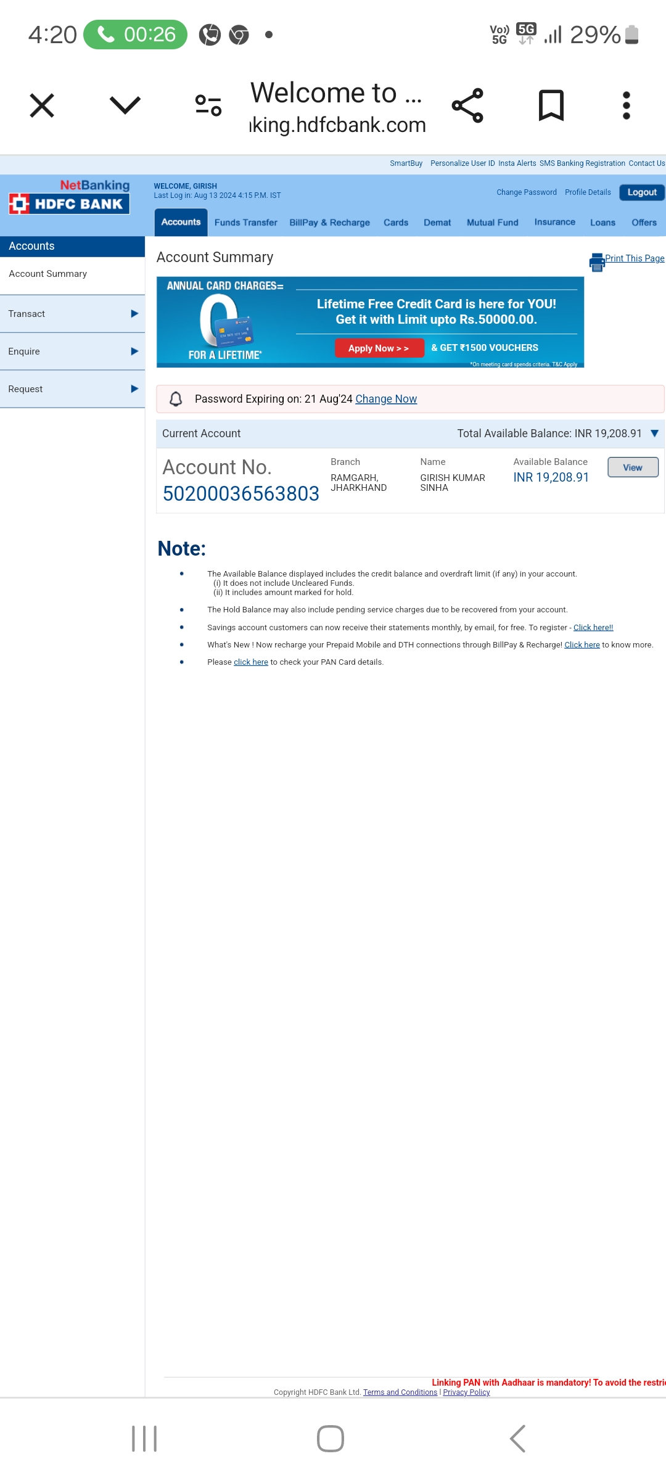Screen dimensions: 666x1480
Task: Click the Logout button
Action: click(642, 192)
